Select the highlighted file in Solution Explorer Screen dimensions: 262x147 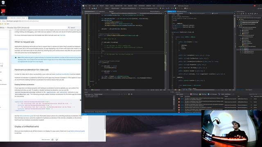tap(246, 50)
